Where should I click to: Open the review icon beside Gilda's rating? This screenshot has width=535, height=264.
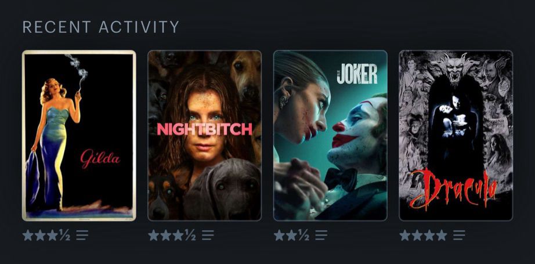point(82,235)
